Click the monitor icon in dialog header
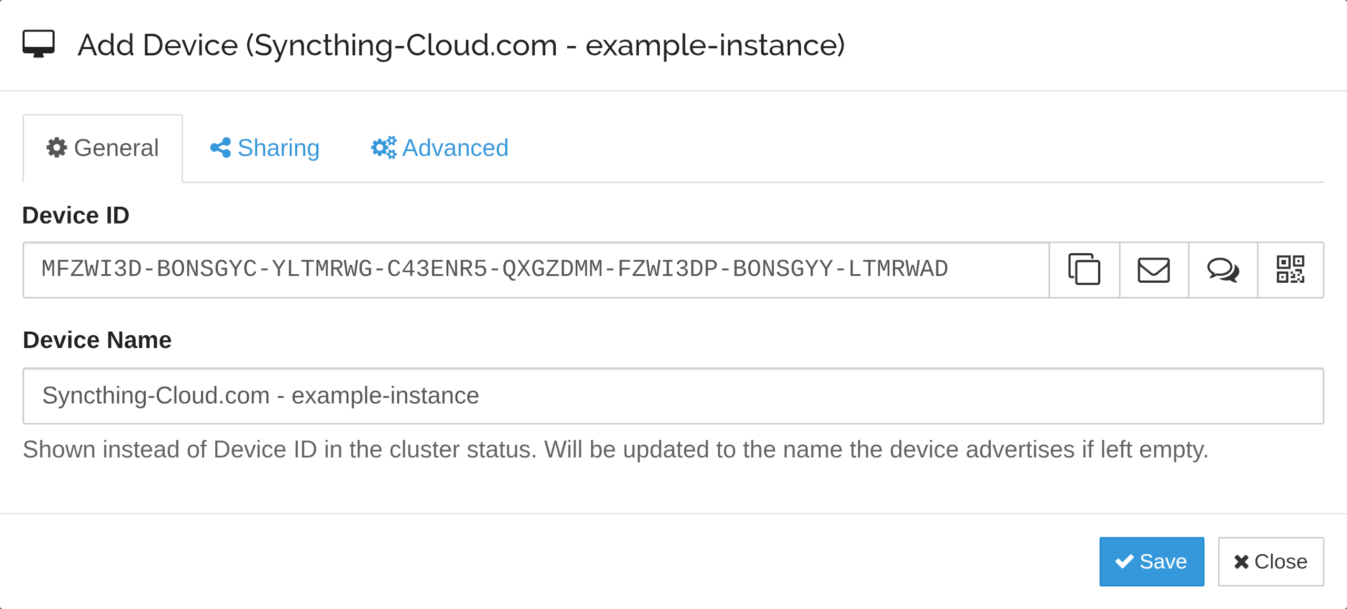This screenshot has height=609, width=1347. tap(38, 44)
